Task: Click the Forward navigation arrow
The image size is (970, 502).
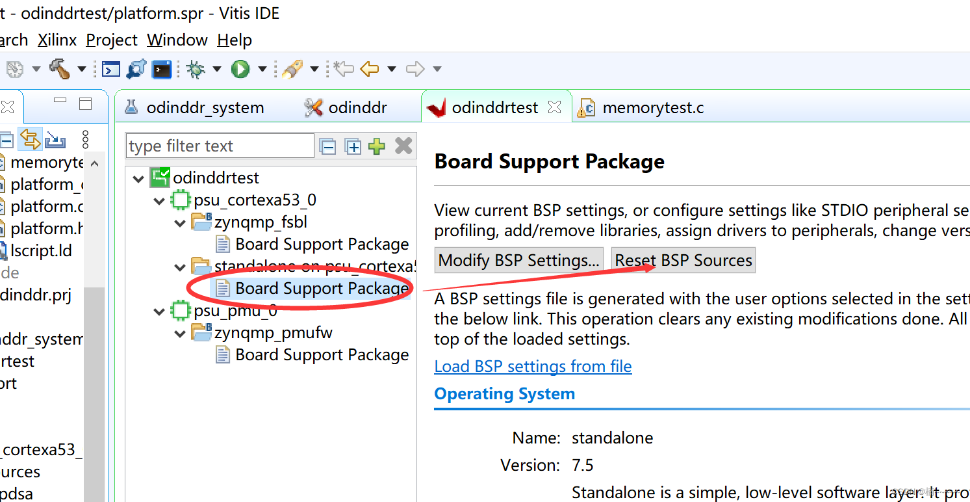Action: [x=415, y=68]
